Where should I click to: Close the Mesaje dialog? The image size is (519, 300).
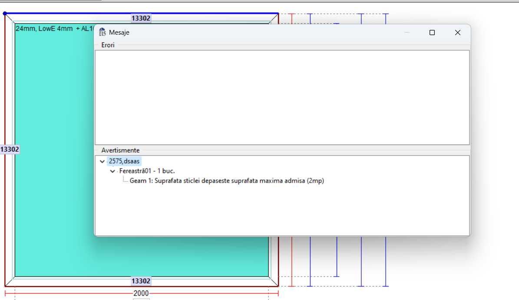click(457, 33)
